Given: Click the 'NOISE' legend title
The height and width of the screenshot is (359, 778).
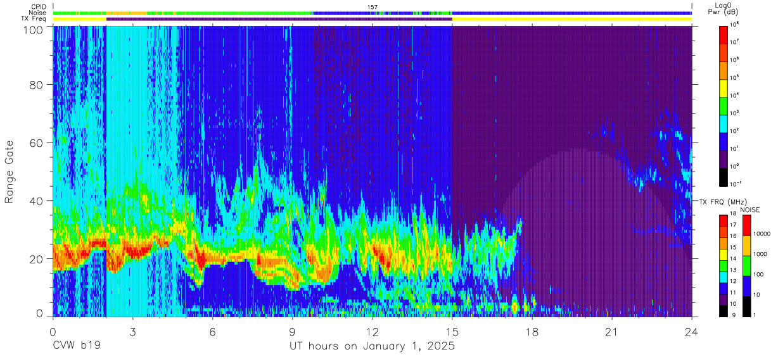Looking at the screenshot, I should tap(749, 210).
